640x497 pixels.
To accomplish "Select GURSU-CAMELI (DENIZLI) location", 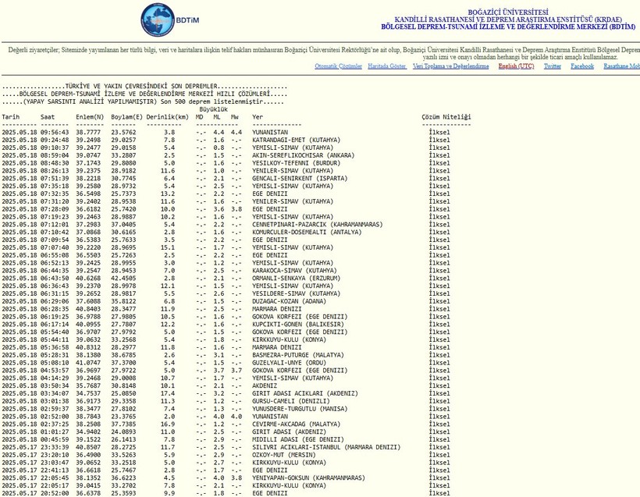I will click(291, 401).
